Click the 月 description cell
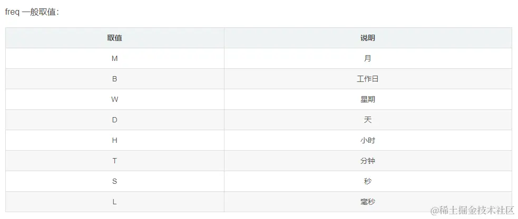This screenshot has height=219, width=518. tap(368, 58)
